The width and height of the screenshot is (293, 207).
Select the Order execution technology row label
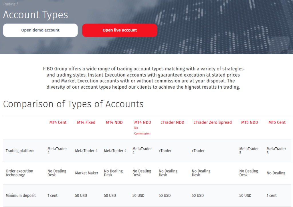click(x=19, y=173)
